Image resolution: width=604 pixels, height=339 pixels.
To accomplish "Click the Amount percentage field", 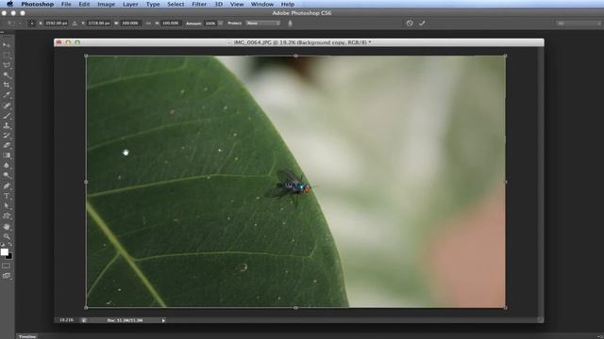I will pyautogui.click(x=210, y=24).
